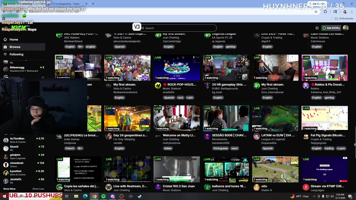Click the Kick search field
The height and width of the screenshot is (200, 356).
point(179,28)
